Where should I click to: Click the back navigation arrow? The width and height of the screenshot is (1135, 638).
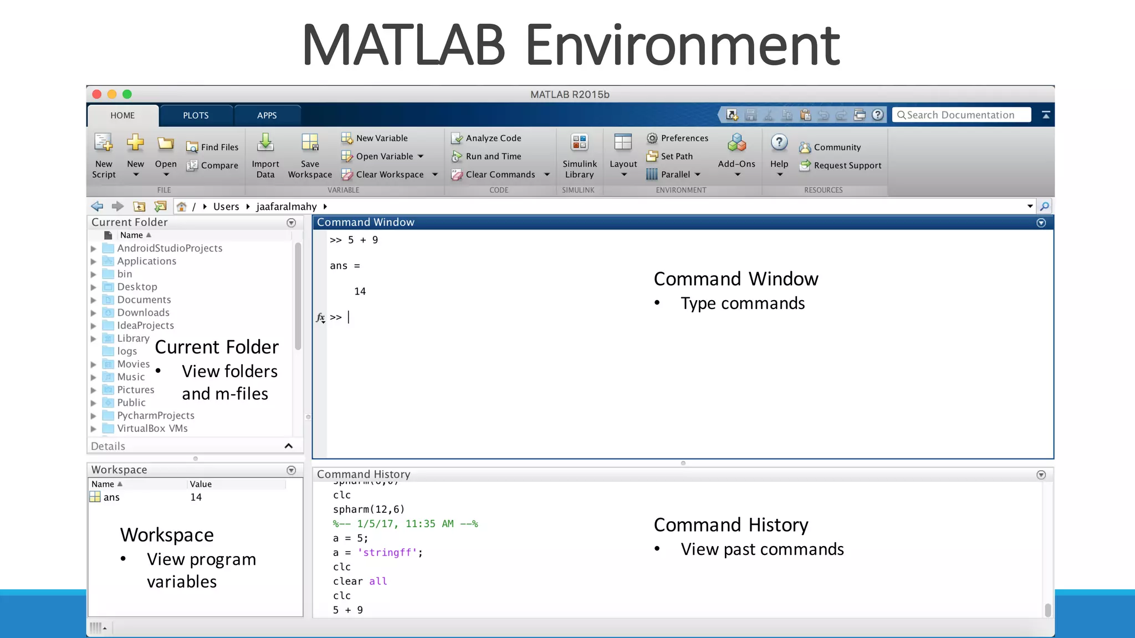click(x=97, y=207)
